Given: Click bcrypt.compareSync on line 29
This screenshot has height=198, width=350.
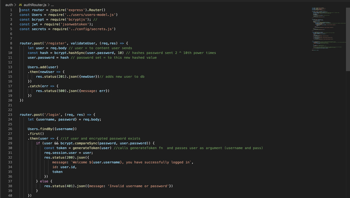Looking at the screenshot, I should (x=79, y=143).
